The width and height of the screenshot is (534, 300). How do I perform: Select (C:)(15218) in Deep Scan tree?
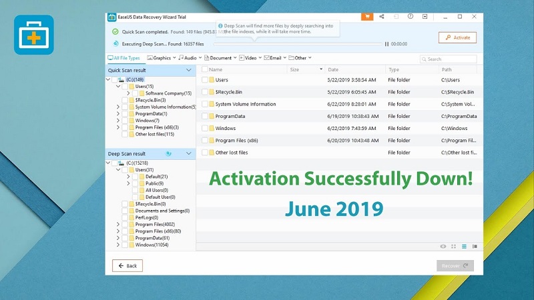click(137, 163)
